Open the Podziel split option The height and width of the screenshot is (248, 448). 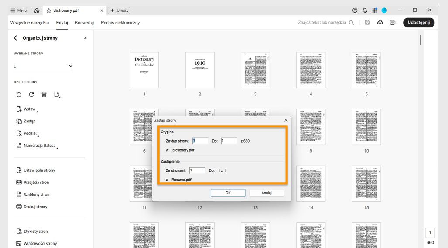[27, 133]
